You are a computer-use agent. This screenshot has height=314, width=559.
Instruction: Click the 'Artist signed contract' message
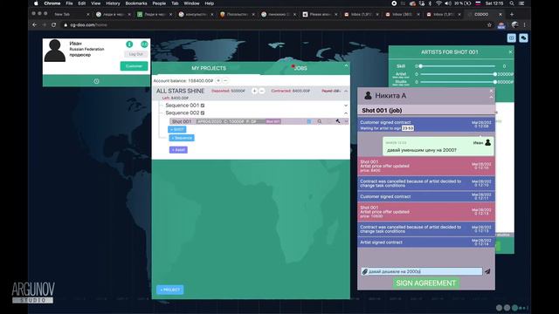pos(426,242)
